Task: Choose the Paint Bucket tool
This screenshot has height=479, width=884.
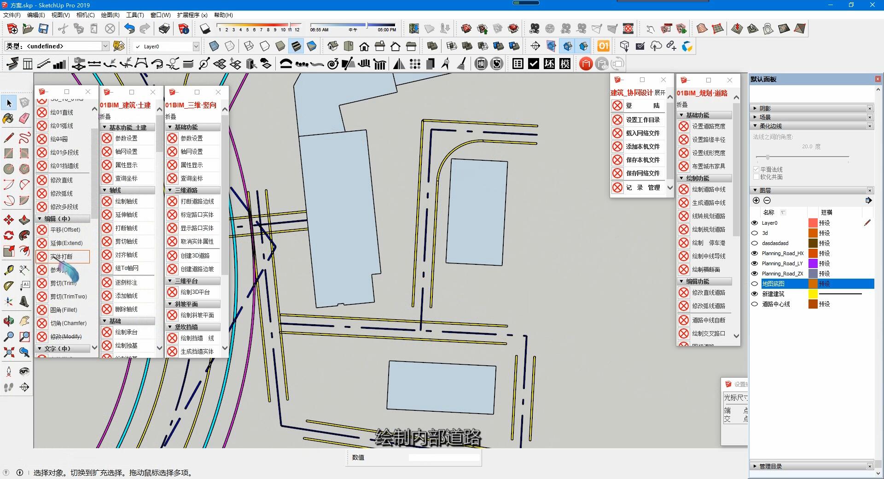Action: point(9,118)
